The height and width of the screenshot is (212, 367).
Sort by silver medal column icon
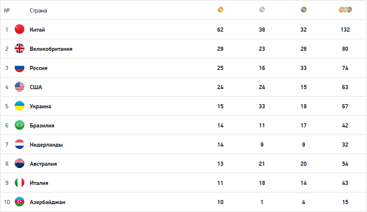262,10
